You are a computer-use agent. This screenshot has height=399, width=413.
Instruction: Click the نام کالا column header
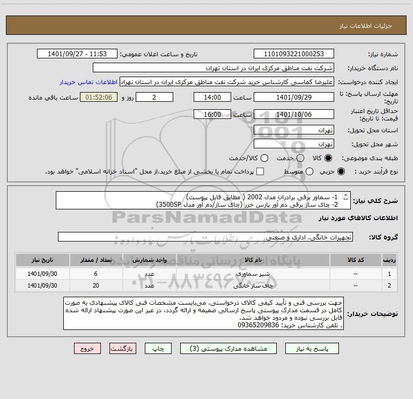pyautogui.click(x=253, y=260)
